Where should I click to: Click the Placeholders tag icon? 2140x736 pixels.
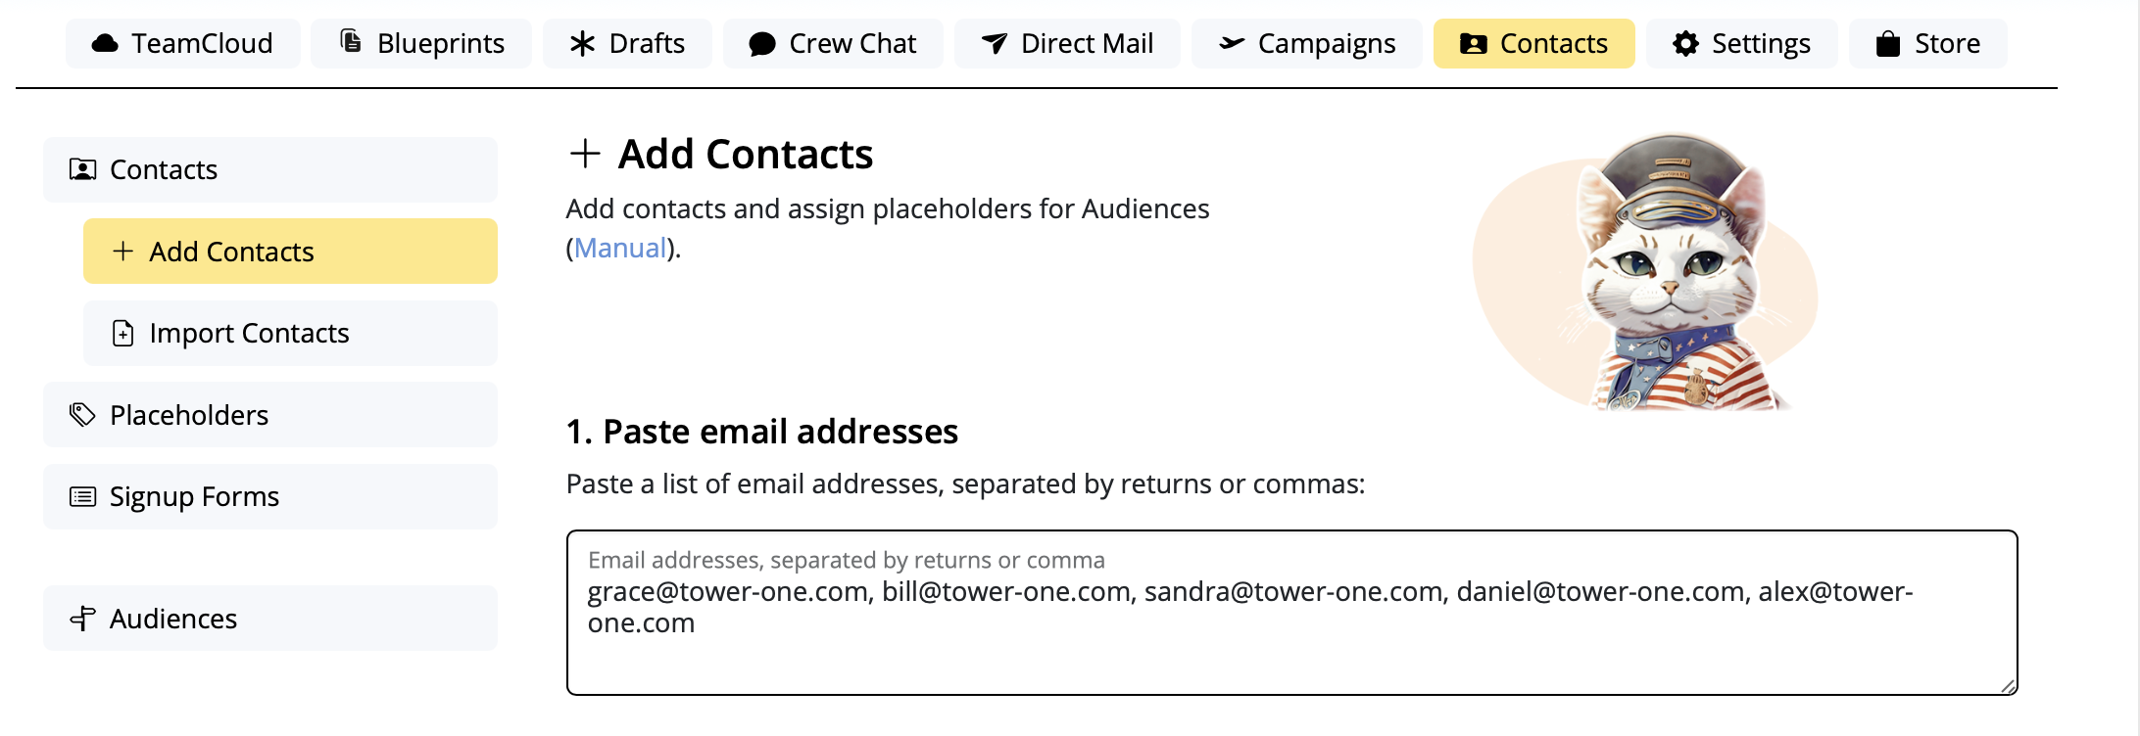click(82, 415)
